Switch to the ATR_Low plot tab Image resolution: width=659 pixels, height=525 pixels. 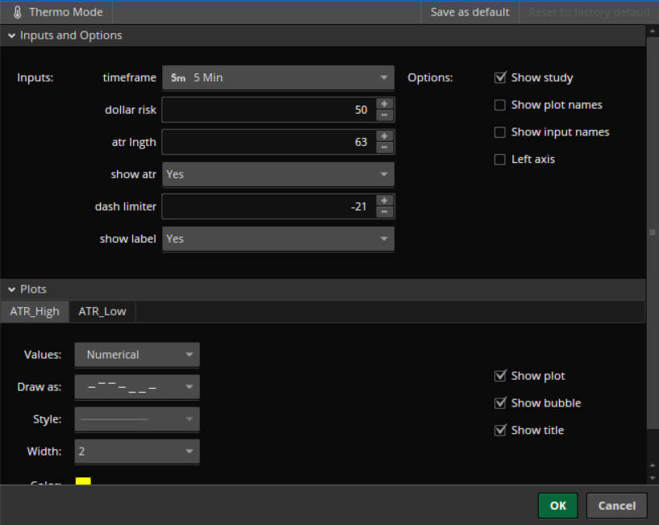point(102,311)
